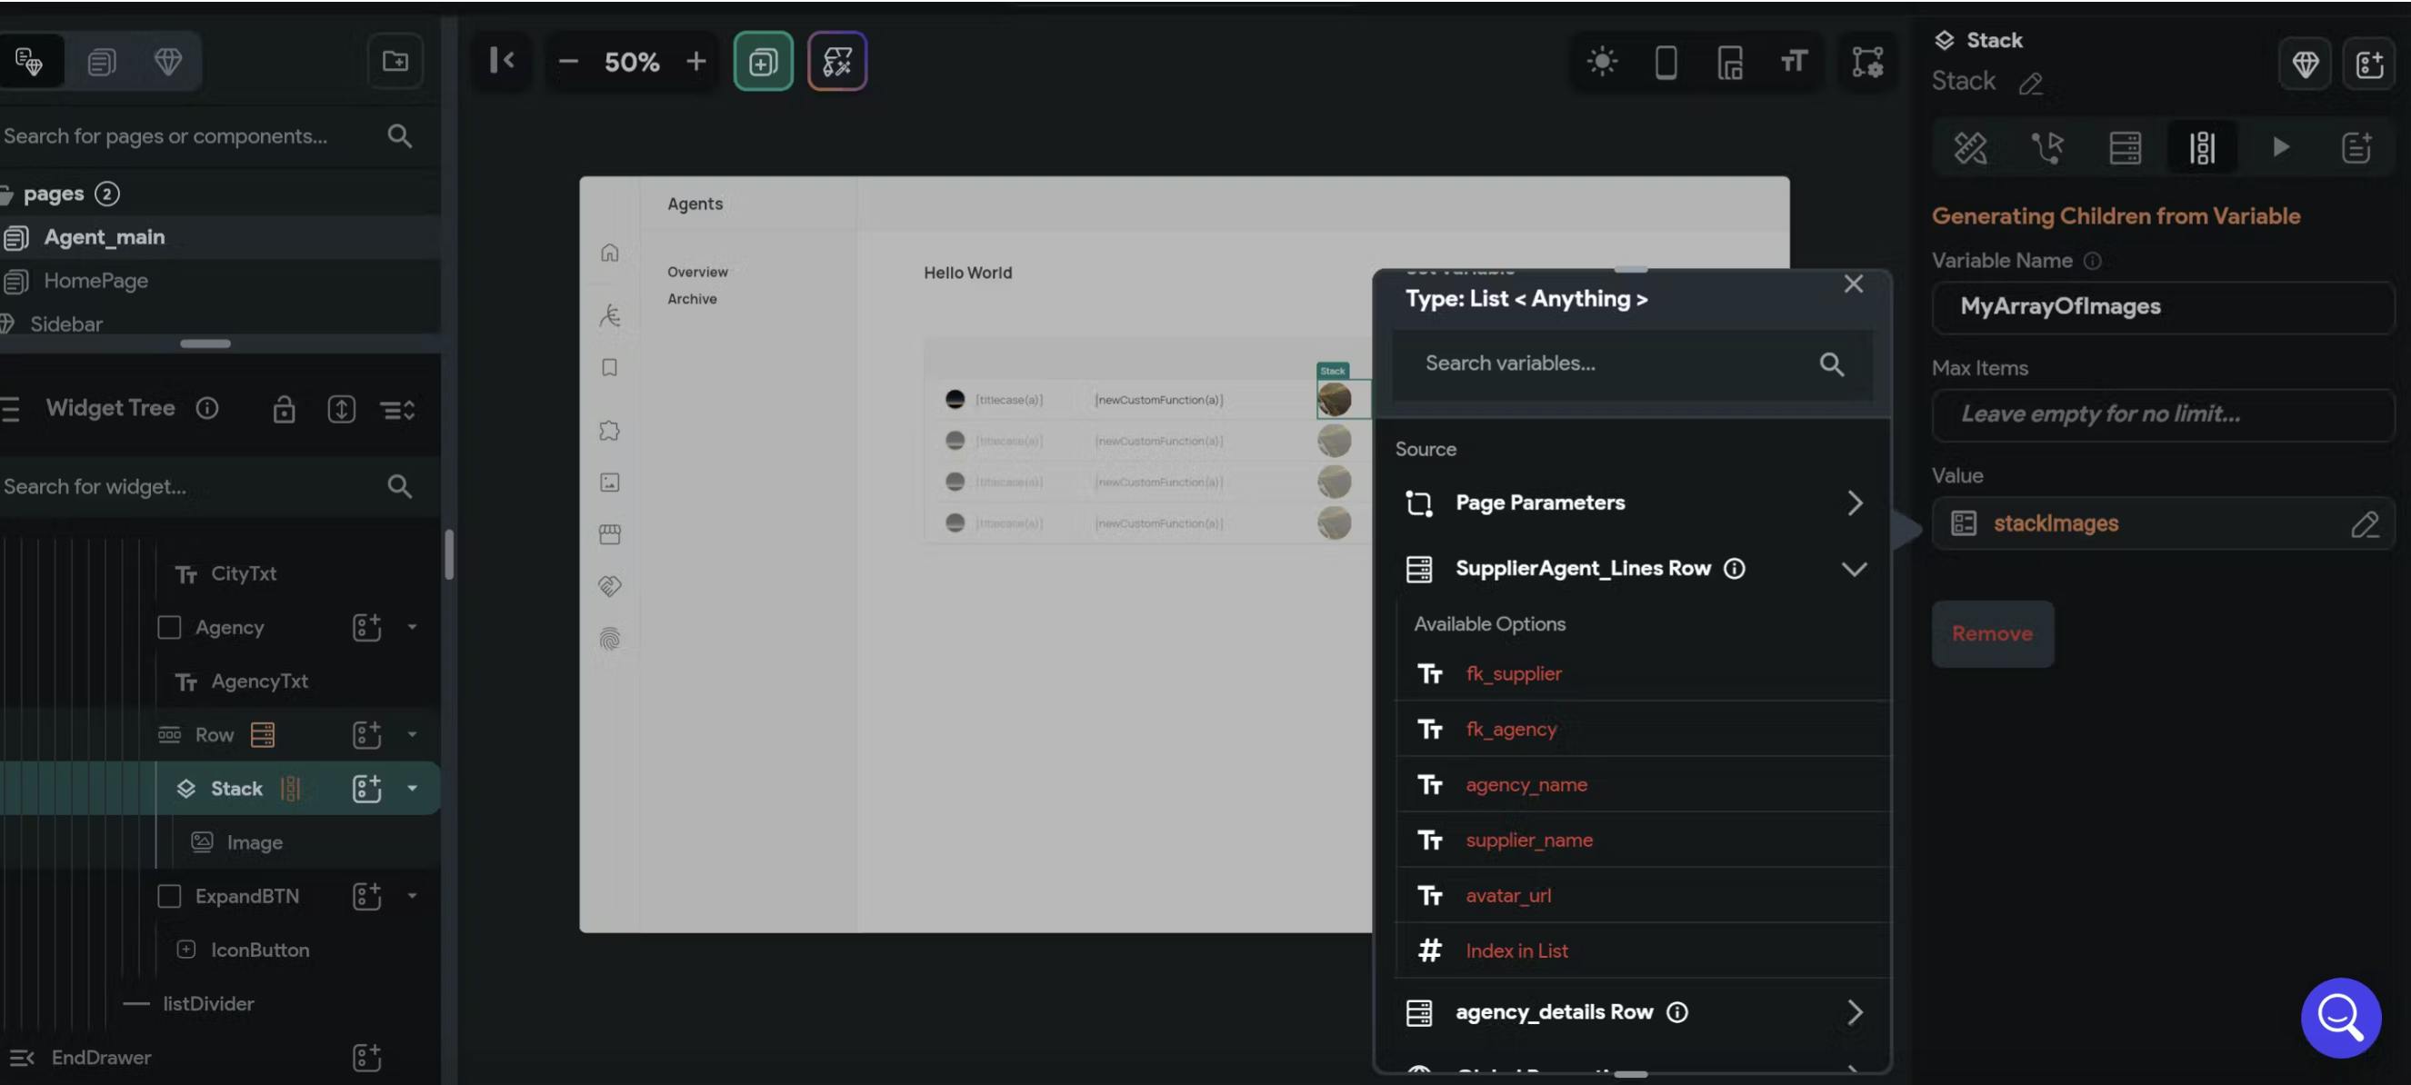
Task: Click the zoom in plus button
Action: coord(695,62)
